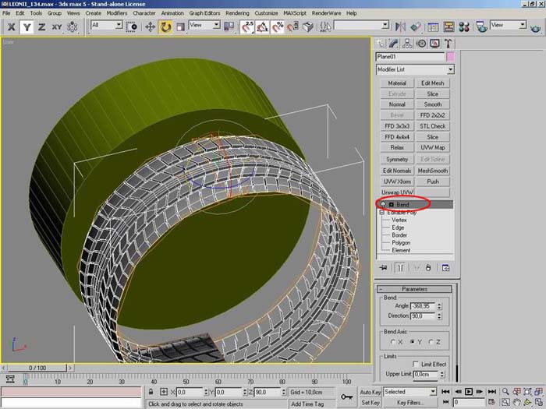Apply the MeshSmooth modifier button

click(433, 170)
